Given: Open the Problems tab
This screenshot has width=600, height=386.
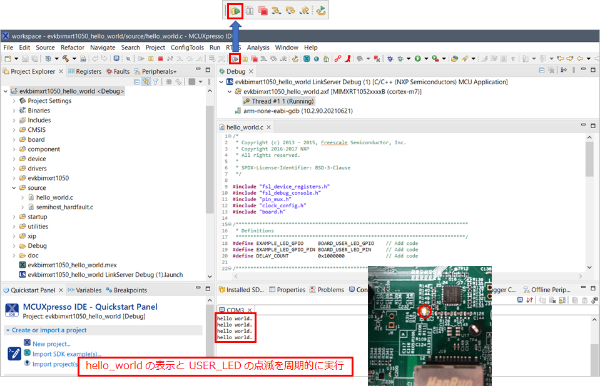Looking at the screenshot, I should tap(327, 290).
